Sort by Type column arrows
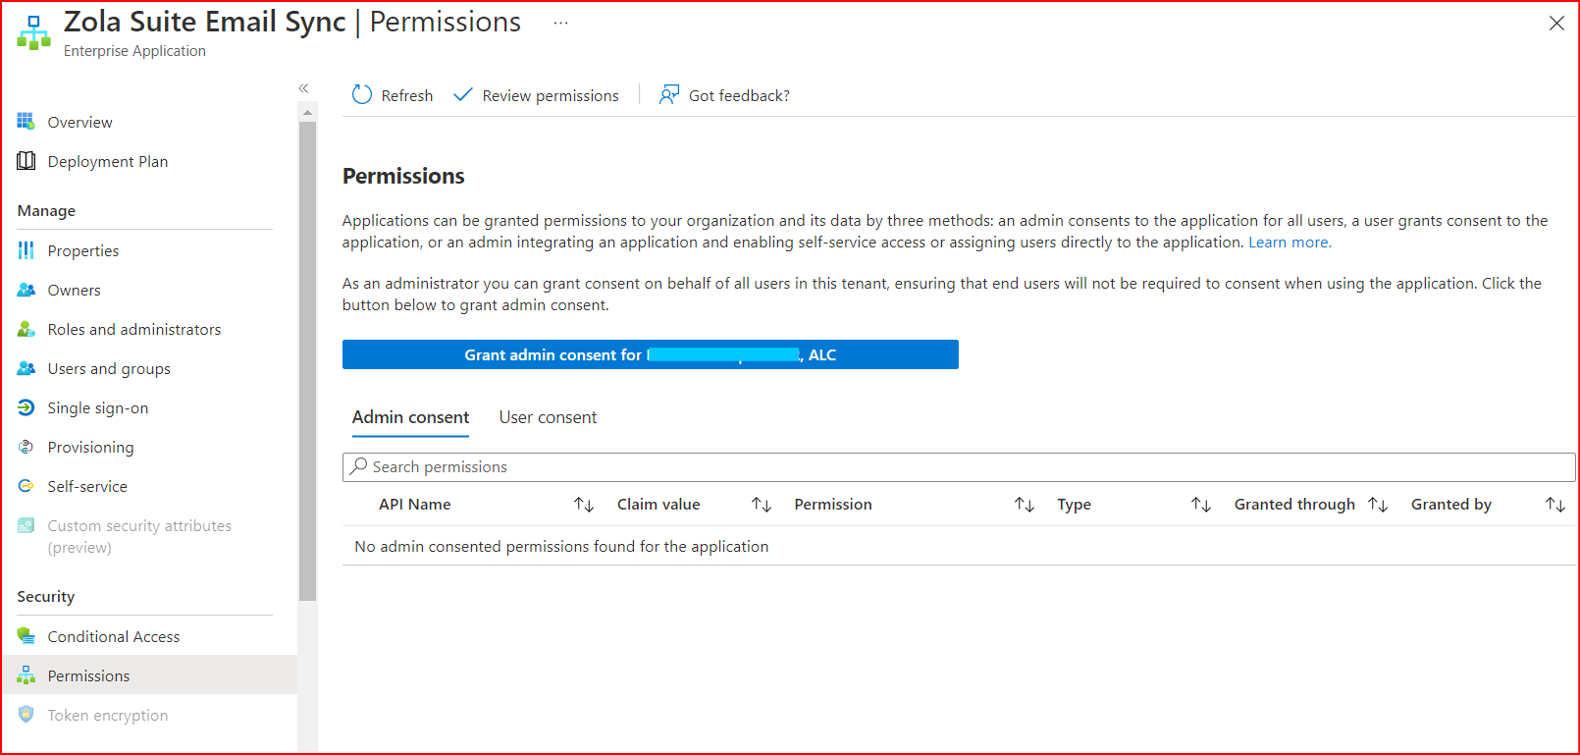This screenshot has height=755, width=1580. [x=1201, y=505]
